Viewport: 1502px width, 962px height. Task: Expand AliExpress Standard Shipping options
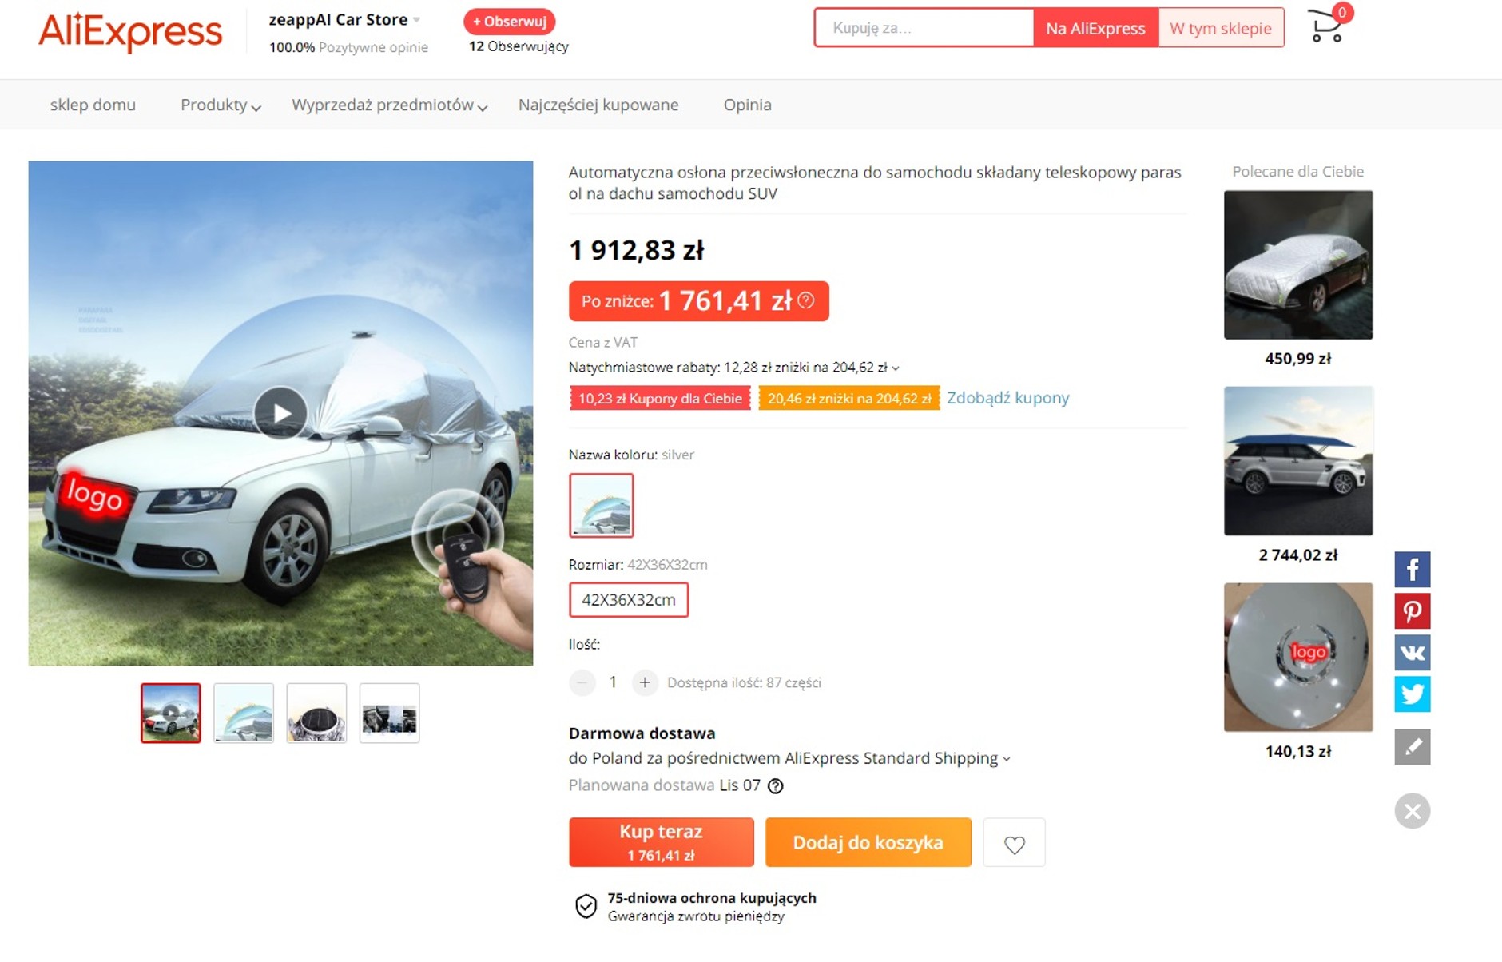click(x=1007, y=758)
